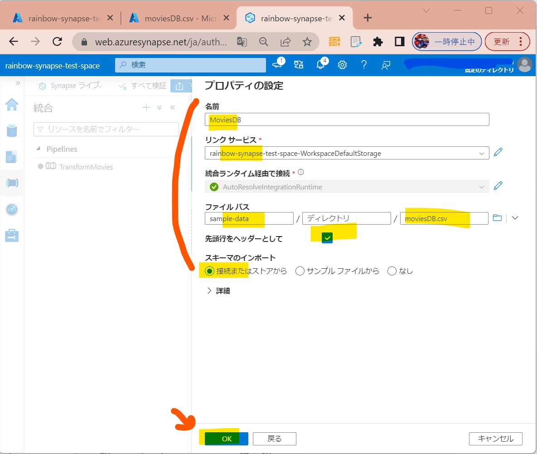Viewport: 537px width, 454px height.
Task: Click the ディレクトリ directory field
Action: (347, 218)
